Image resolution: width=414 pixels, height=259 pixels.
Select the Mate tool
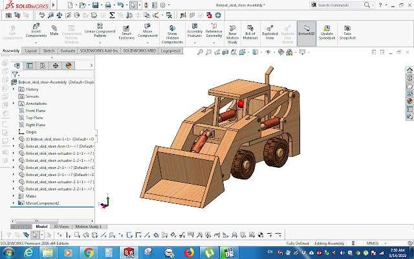(x=54, y=30)
